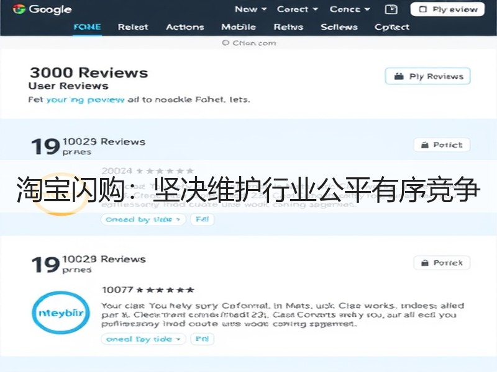The height and width of the screenshot is (372, 497).
Task: Click the 3000 Reviews heading
Action: (89, 73)
